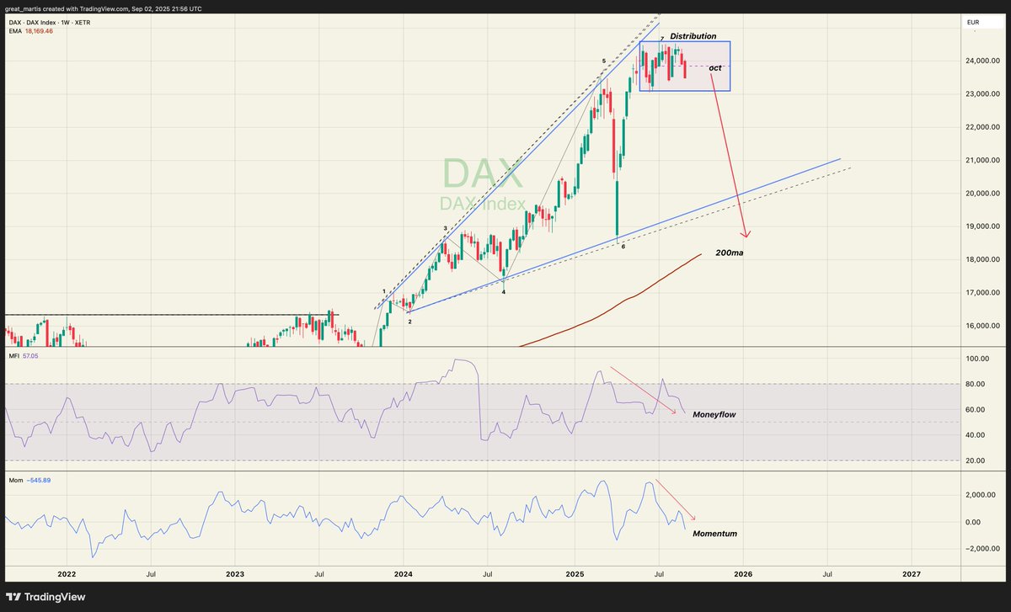
Task: Select the 'Moneyflow' text annotation
Action: [714, 415]
